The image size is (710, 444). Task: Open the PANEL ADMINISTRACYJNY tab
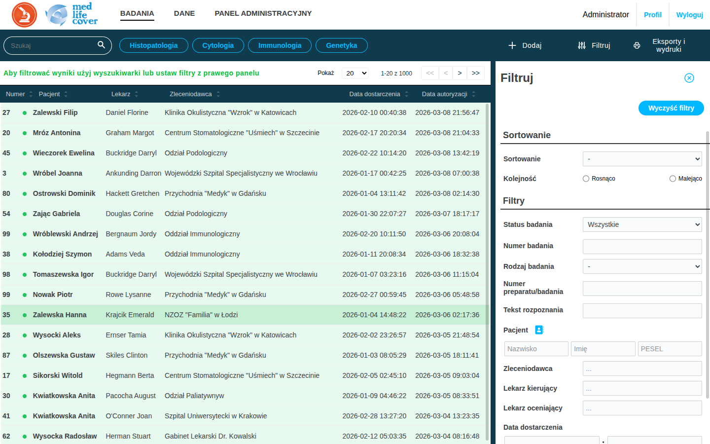pos(263,13)
